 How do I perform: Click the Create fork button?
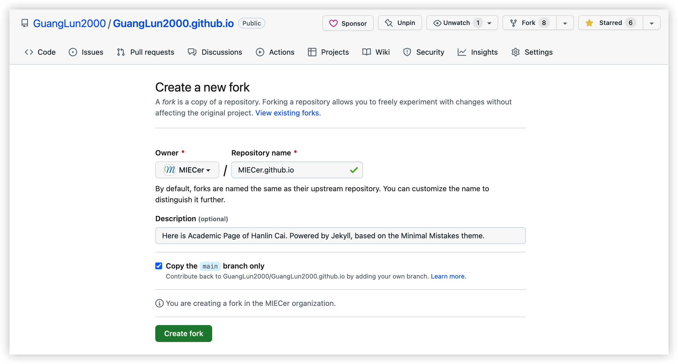pyautogui.click(x=183, y=333)
